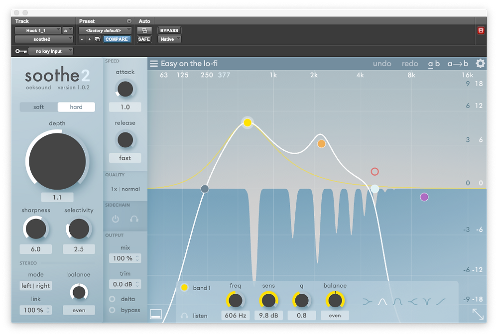Click the 1x | normal quality setting
498x336 pixels.
pyautogui.click(x=125, y=189)
